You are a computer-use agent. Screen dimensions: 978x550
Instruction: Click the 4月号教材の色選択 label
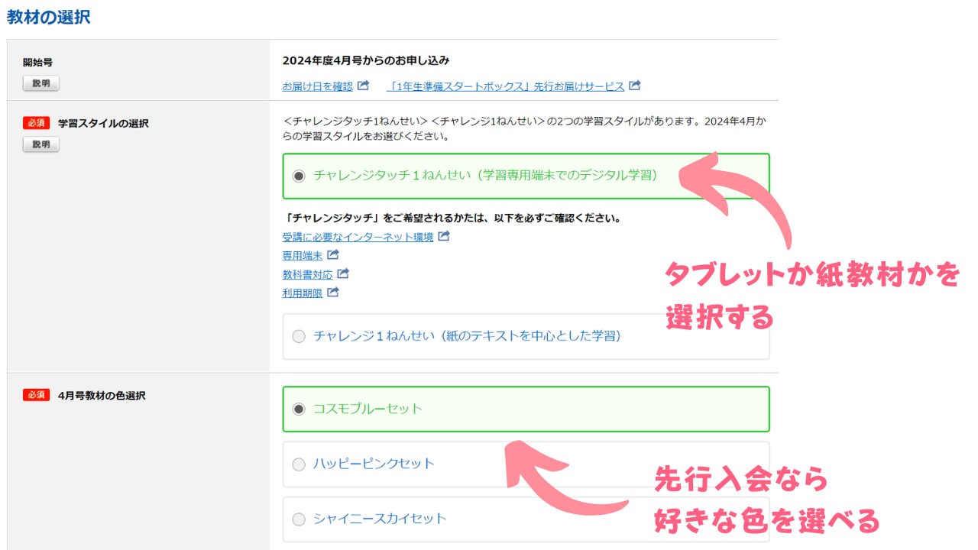[x=102, y=396]
